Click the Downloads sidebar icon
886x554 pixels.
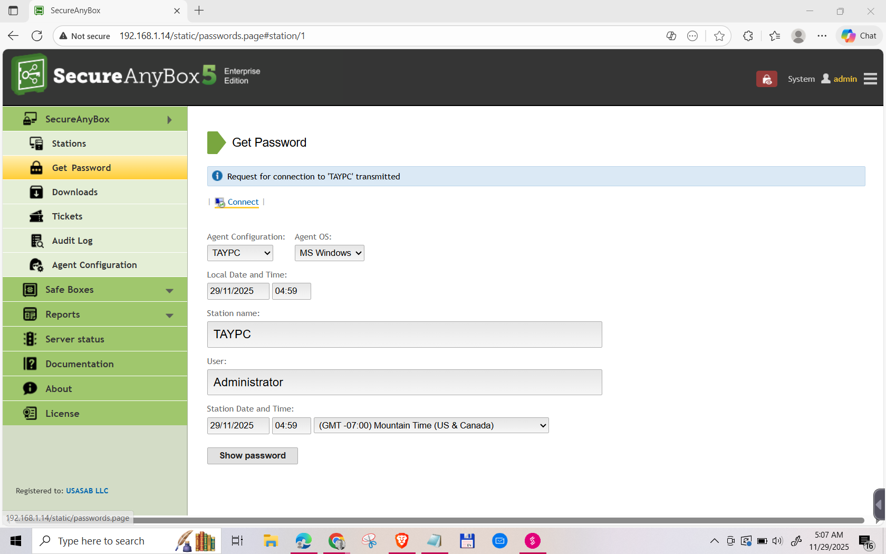click(x=36, y=192)
